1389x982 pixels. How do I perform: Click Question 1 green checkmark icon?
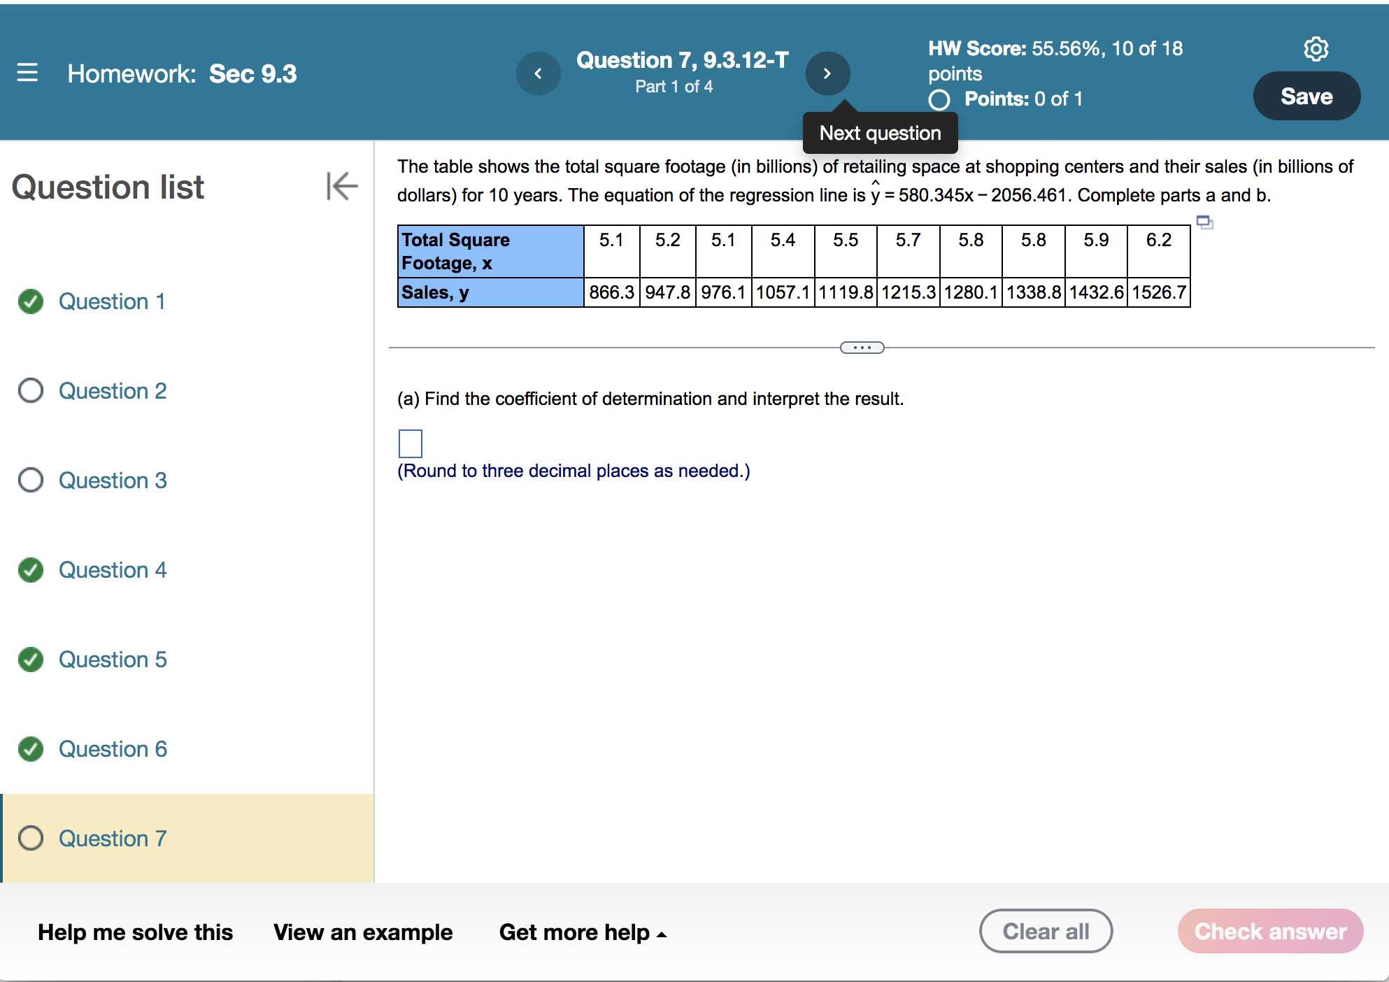pyautogui.click(x=31, y=301)
